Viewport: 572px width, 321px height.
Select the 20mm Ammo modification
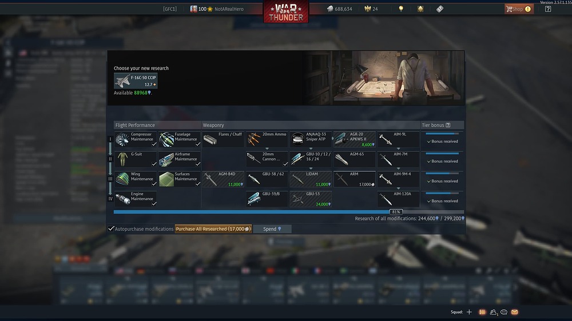point(267,139)
